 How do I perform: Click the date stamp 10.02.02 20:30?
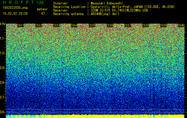point(15,14)
